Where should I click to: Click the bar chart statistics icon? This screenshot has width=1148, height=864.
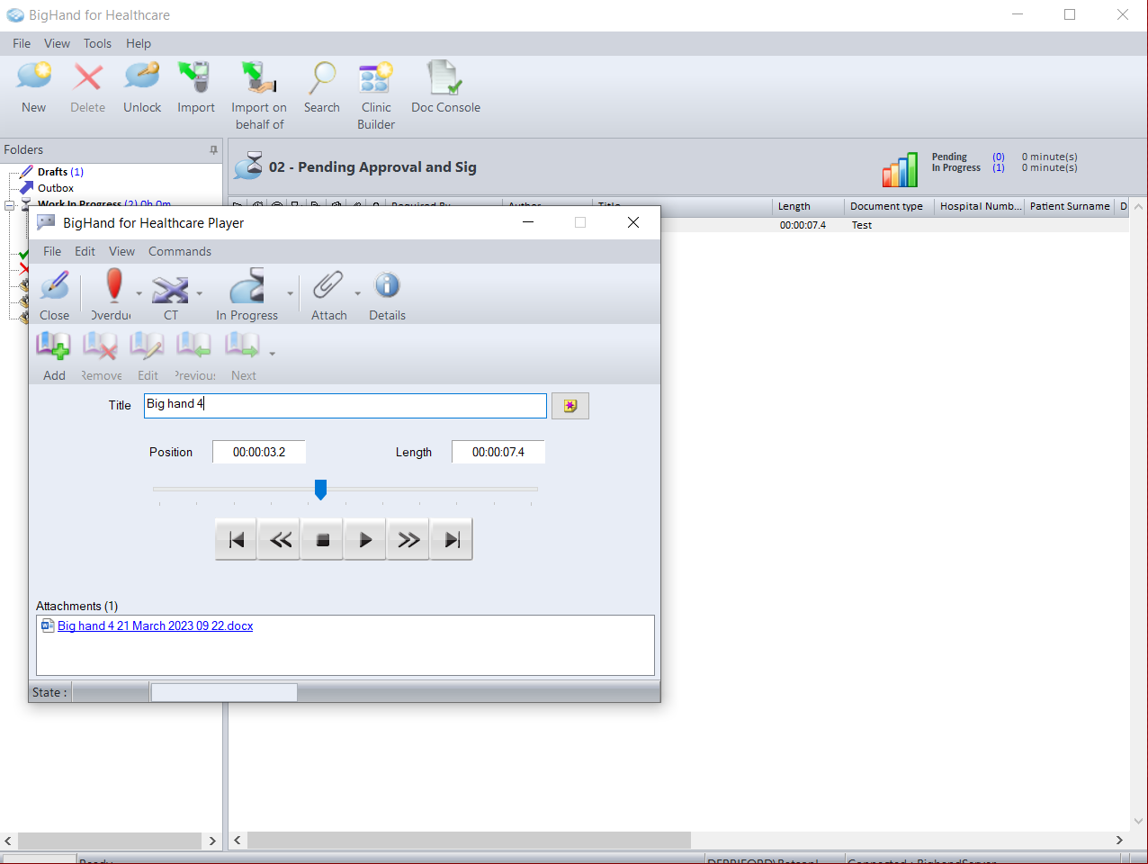click(x=900, y=169)
